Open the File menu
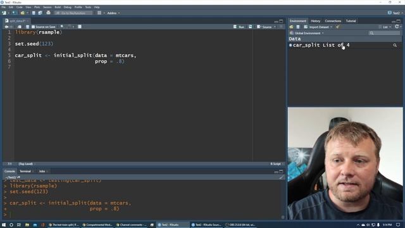Screen dimensions: 405x228 point(3,7)
